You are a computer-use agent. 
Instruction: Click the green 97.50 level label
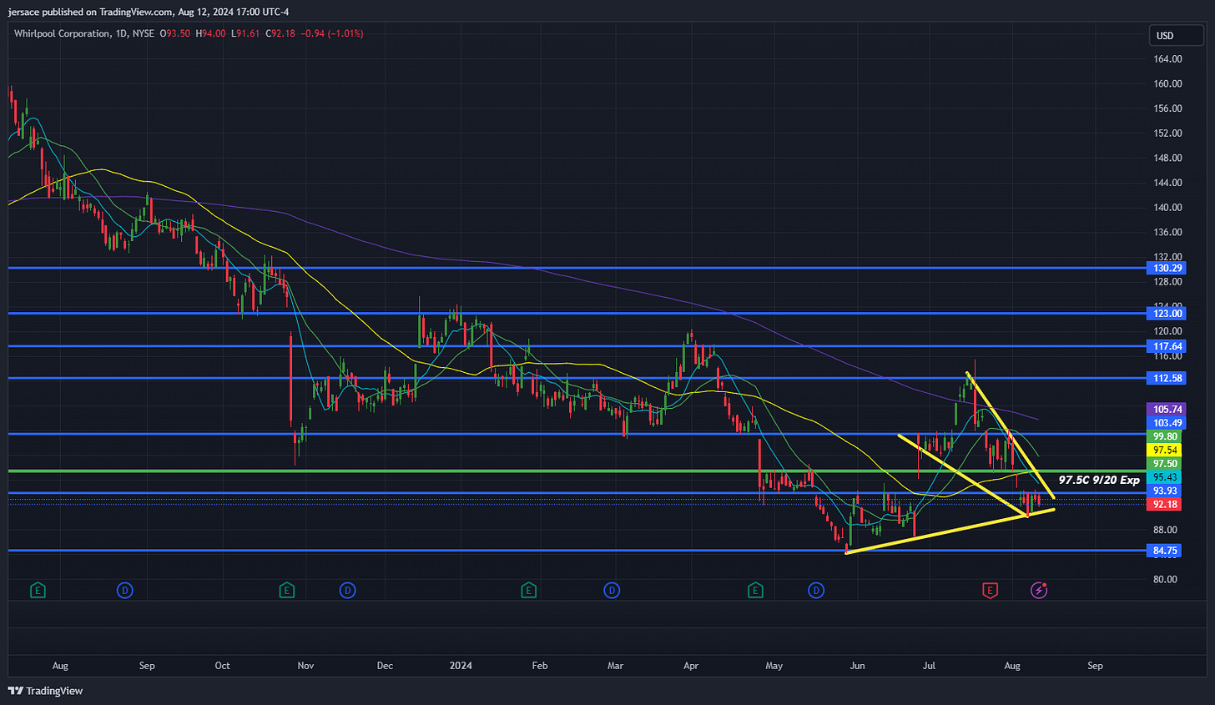1165,464
